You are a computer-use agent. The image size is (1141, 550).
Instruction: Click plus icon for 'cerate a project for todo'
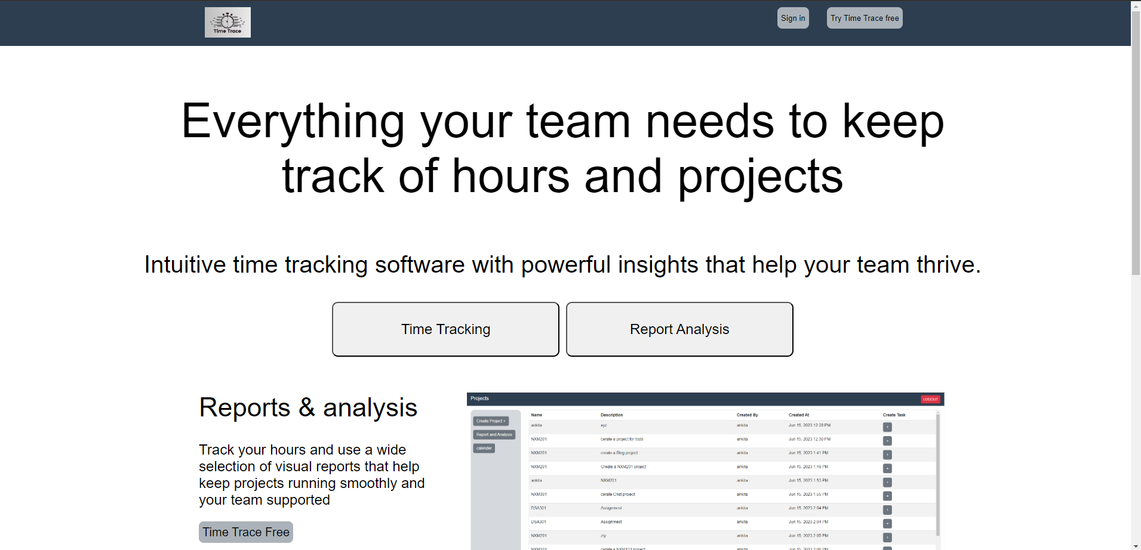887,441
